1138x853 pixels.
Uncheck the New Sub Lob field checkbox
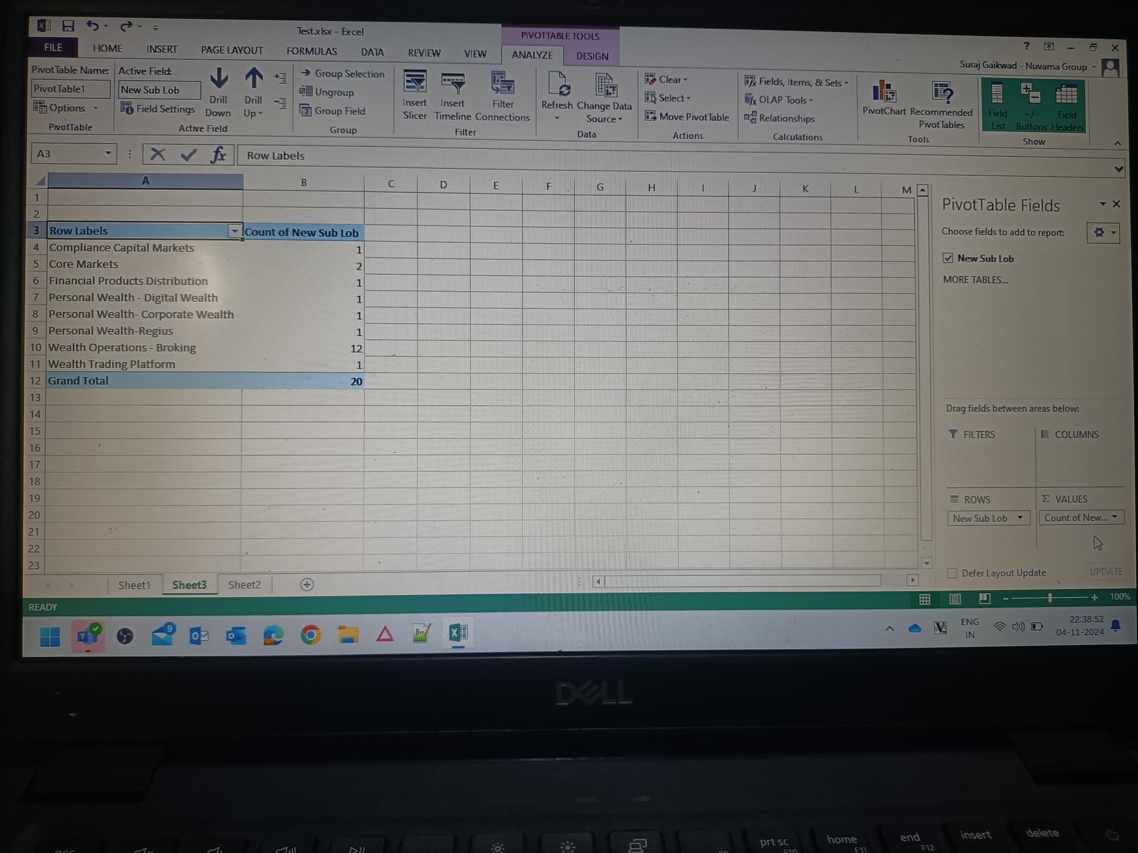coord(948,258)
